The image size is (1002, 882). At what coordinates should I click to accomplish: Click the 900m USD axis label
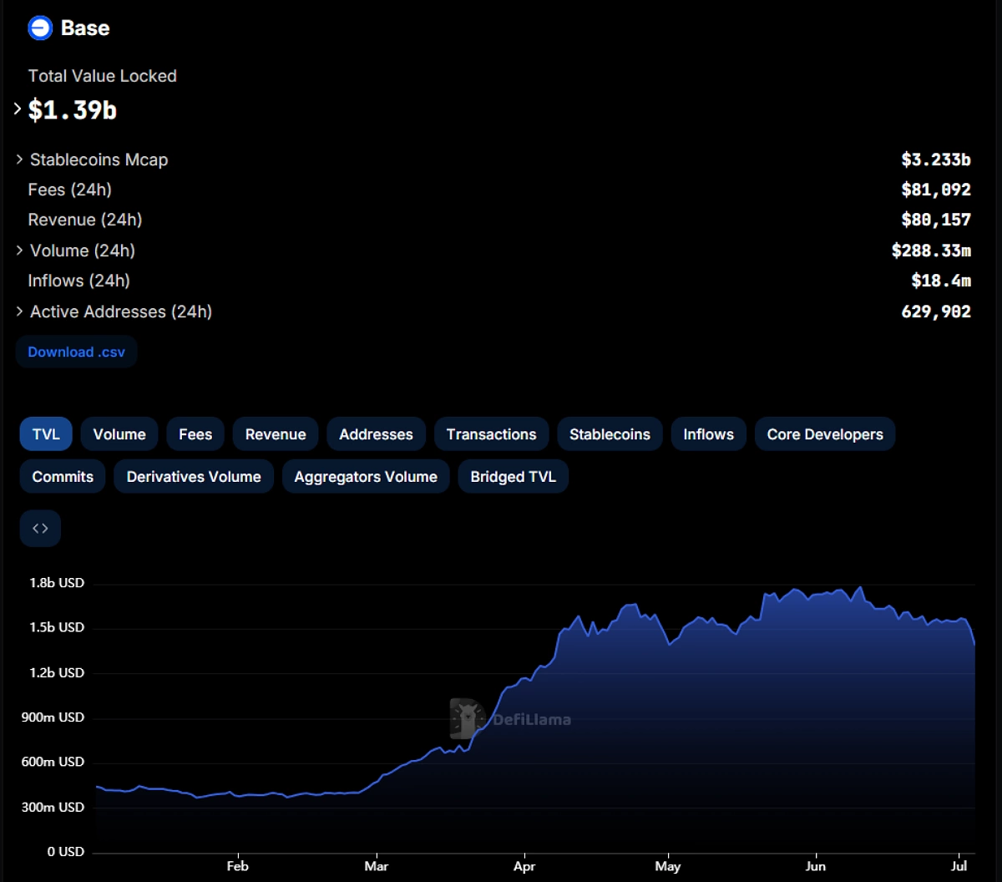pyautogui.click(x=53, y=717)
